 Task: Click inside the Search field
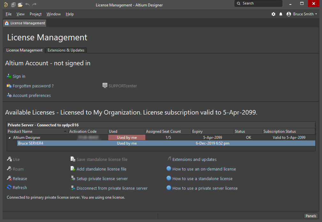[x=260, y=4]
